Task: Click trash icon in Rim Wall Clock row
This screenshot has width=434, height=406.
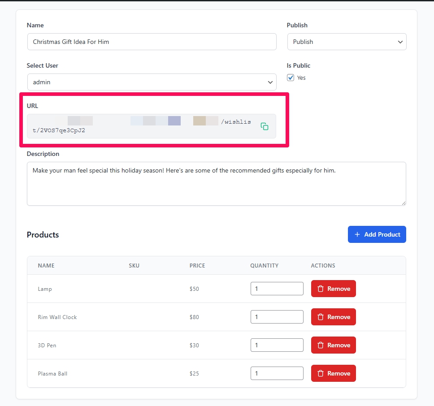Action: coord(321,317)
